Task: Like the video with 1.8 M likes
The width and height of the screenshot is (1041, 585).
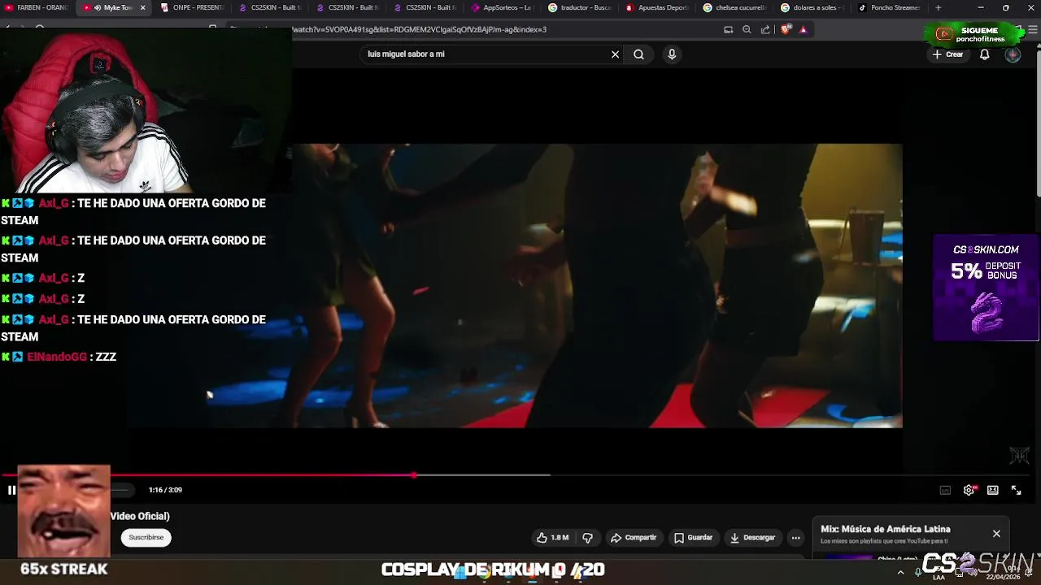Action: click(x=552, y=537)
